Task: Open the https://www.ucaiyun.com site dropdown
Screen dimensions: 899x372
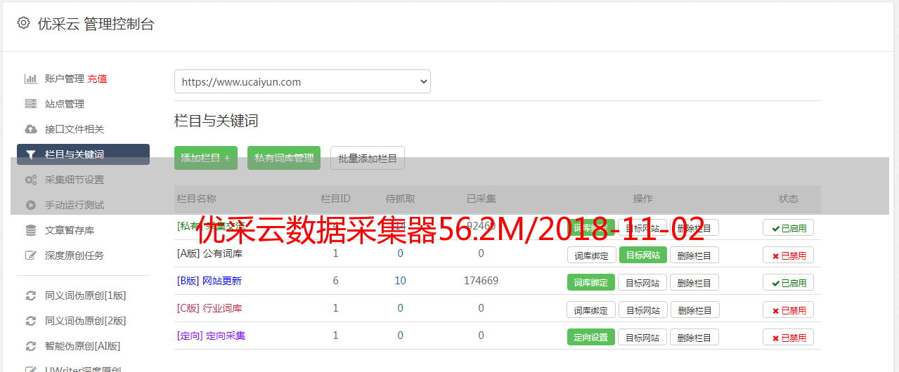Action: (302, 81)
